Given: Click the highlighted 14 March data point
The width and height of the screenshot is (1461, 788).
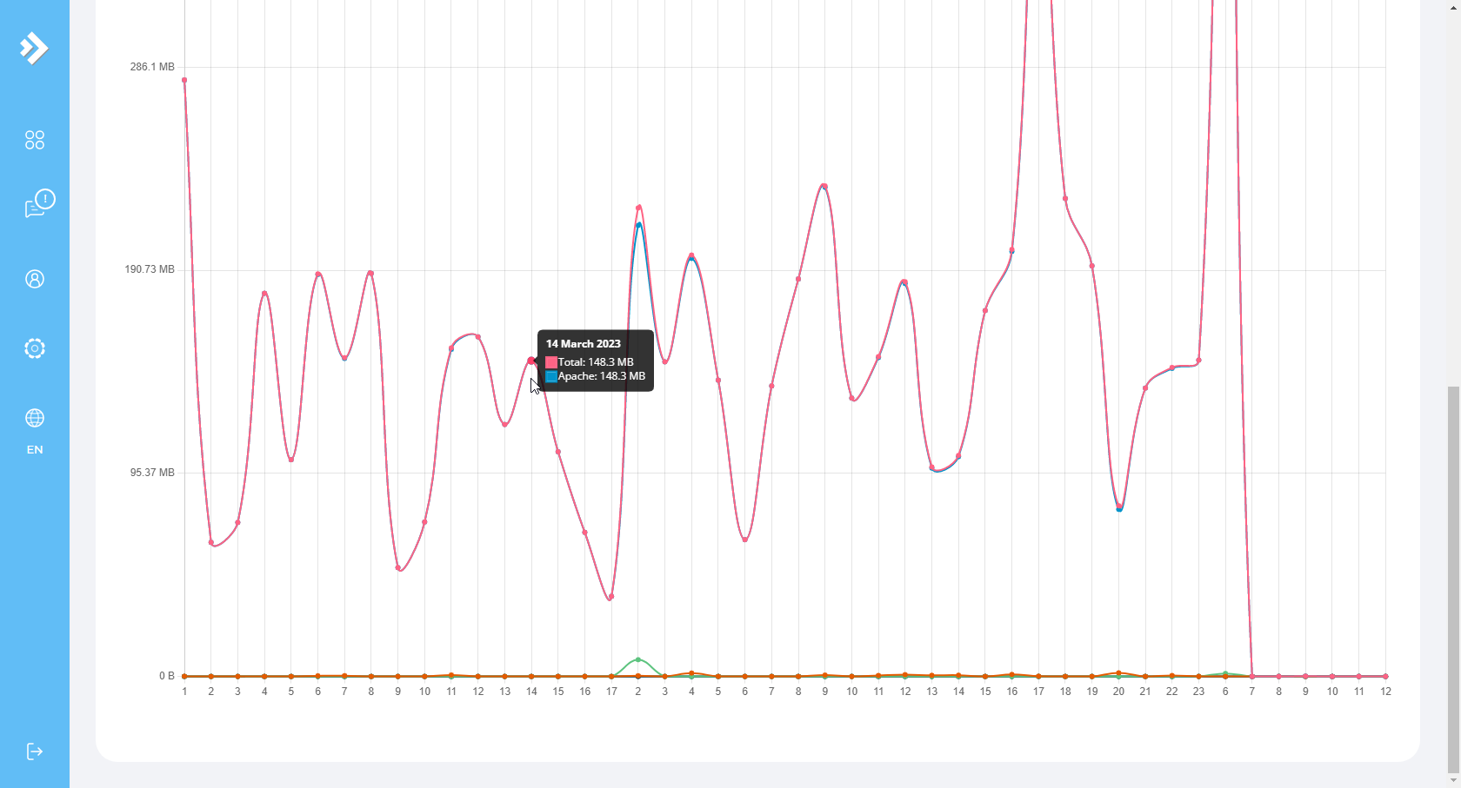Looking at the screenshot, I should coord(531,361).
